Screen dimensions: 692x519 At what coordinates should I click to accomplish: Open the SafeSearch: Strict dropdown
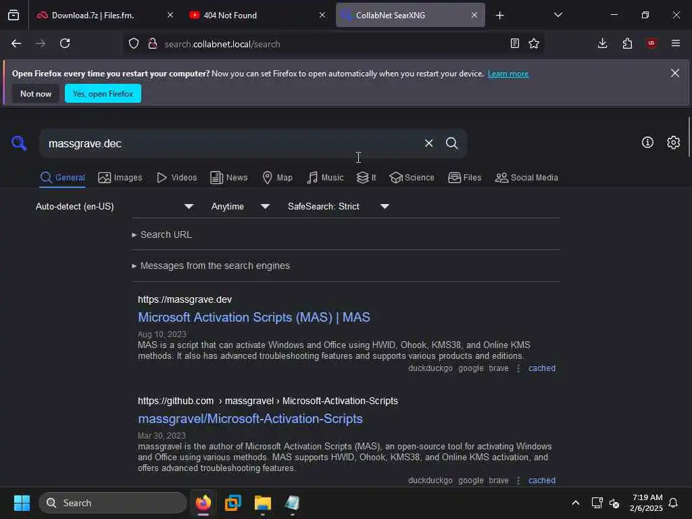tap(338, 207)
